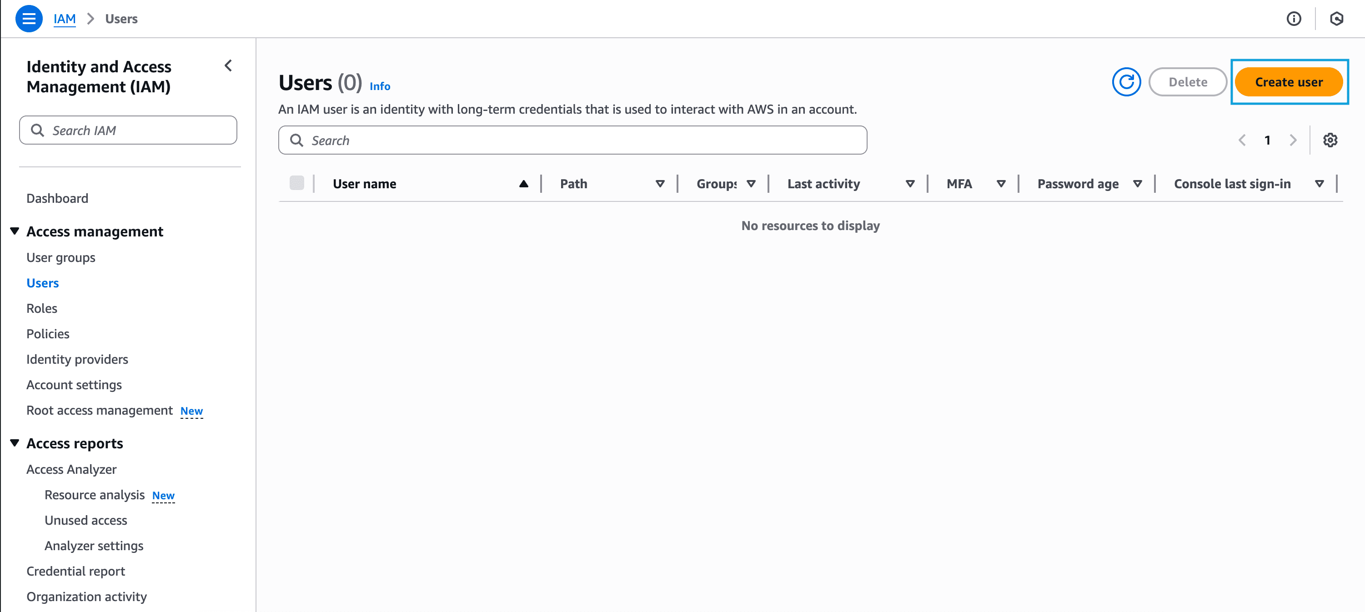Sort by Password age column arrow

pos(1137,184)
